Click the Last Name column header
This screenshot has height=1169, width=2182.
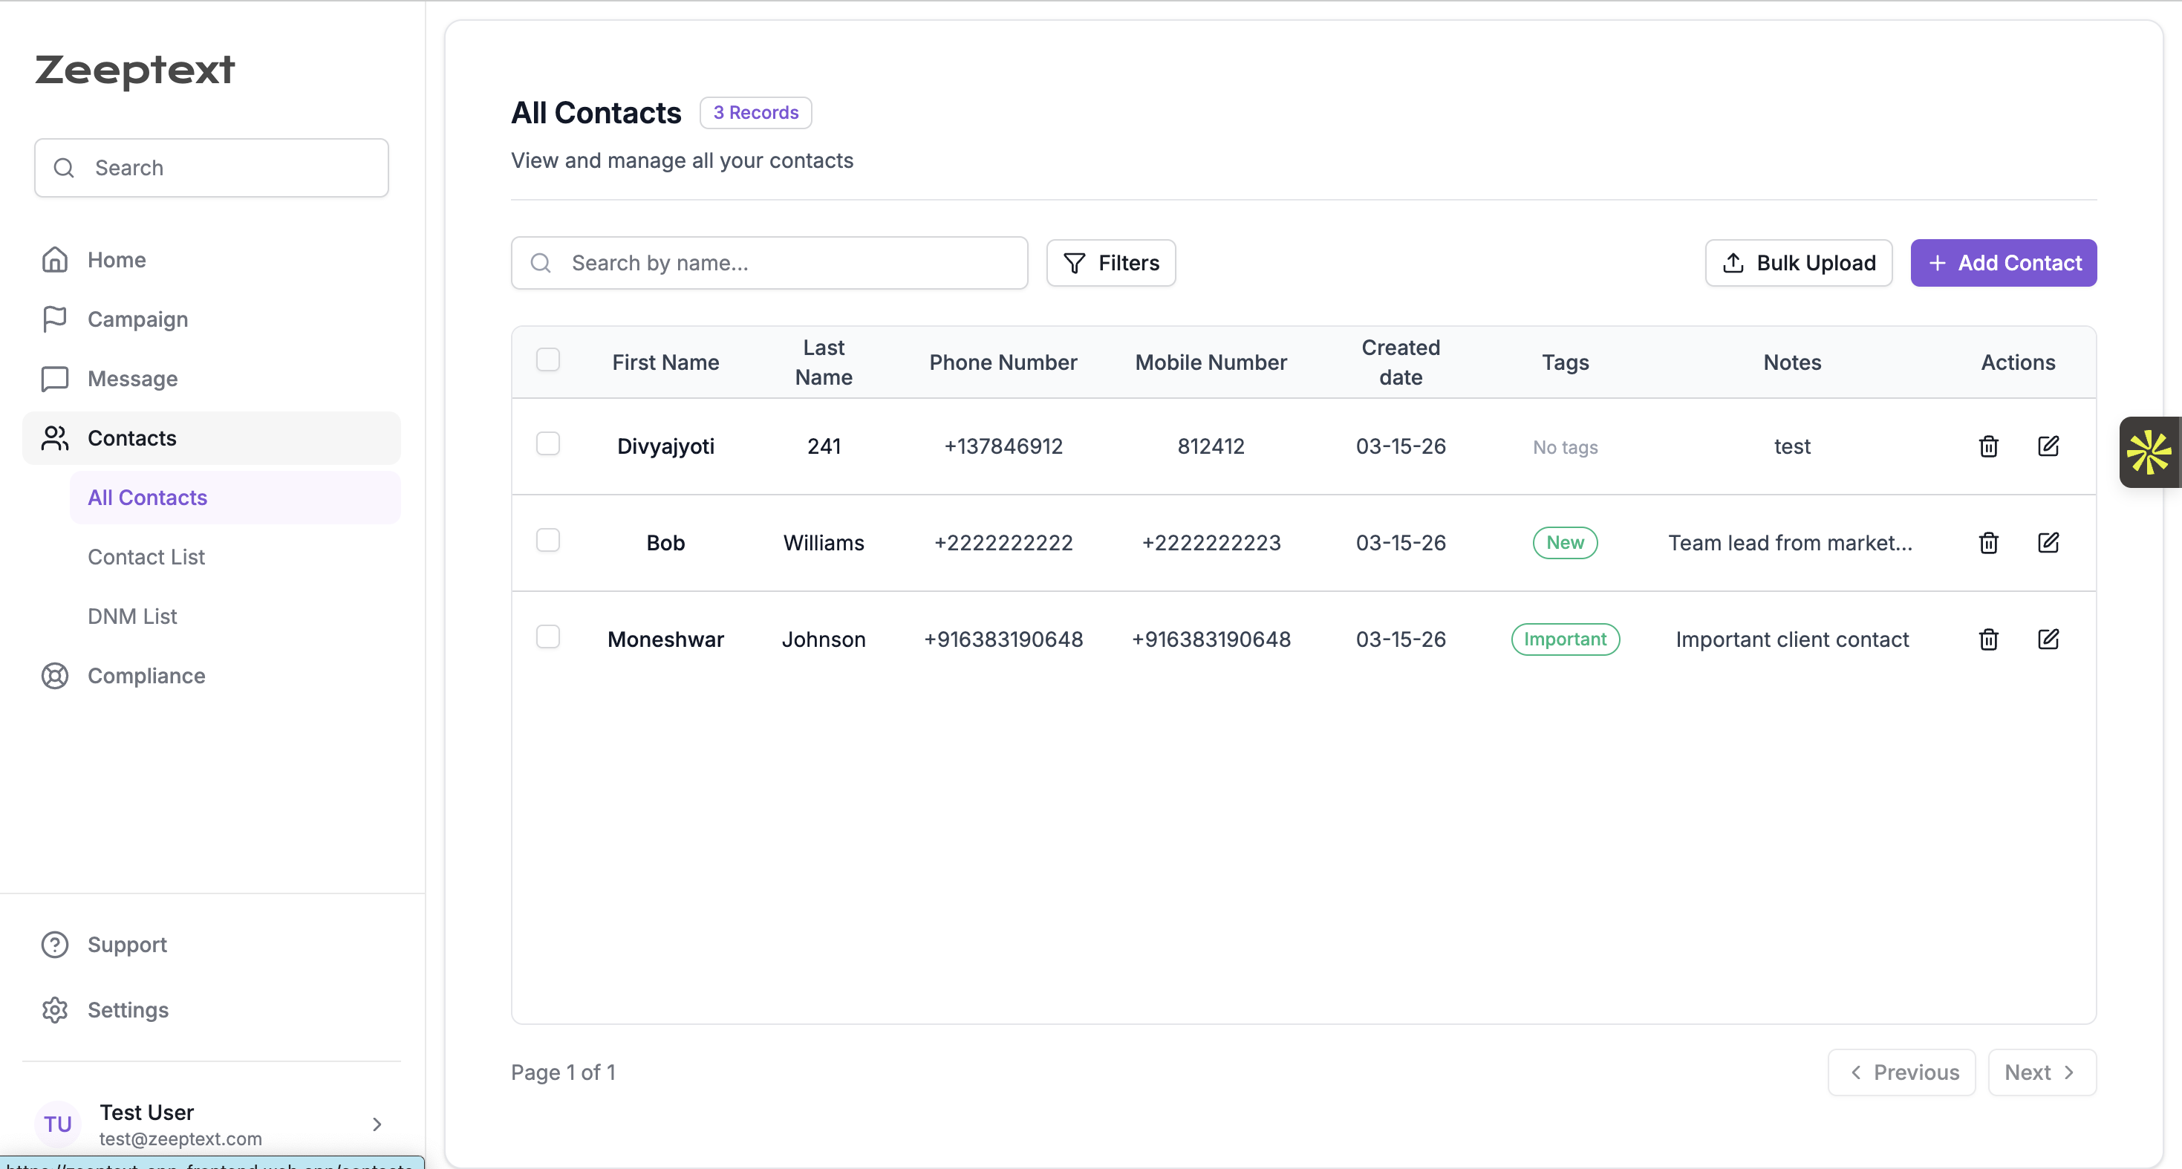point(824,362)
